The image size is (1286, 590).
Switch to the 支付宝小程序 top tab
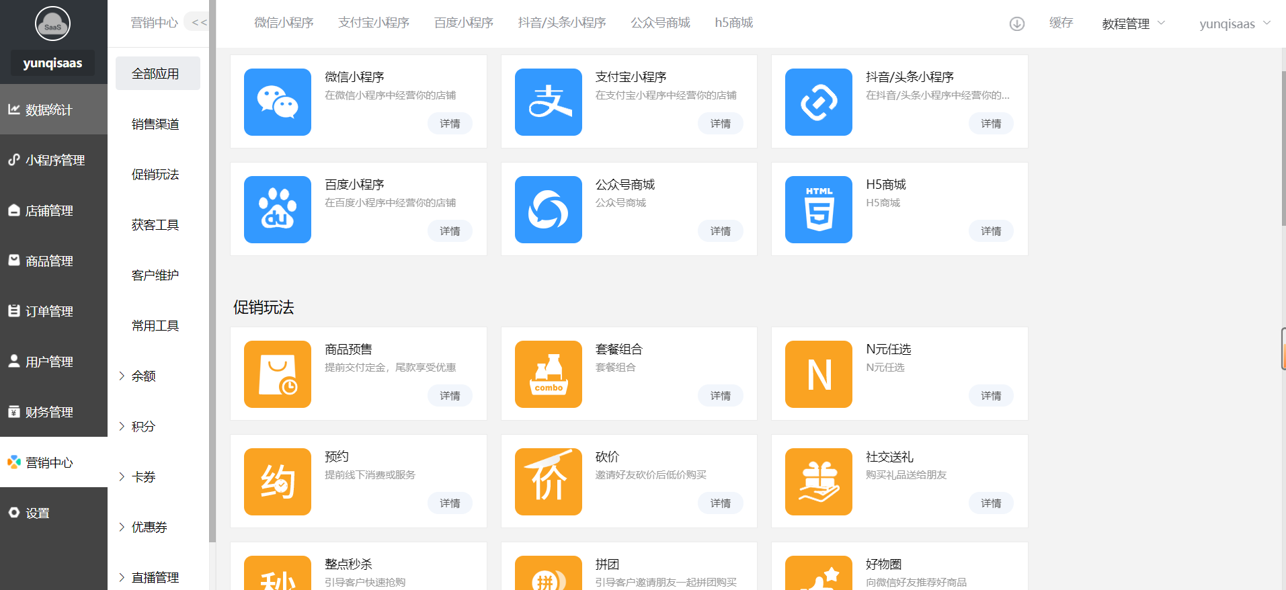coord(374,23)
